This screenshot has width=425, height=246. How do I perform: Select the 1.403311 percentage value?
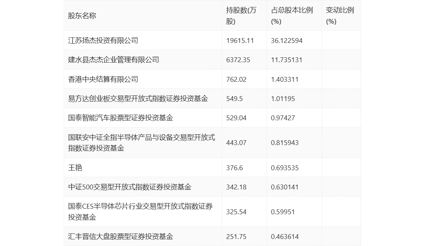click(285, 80)
